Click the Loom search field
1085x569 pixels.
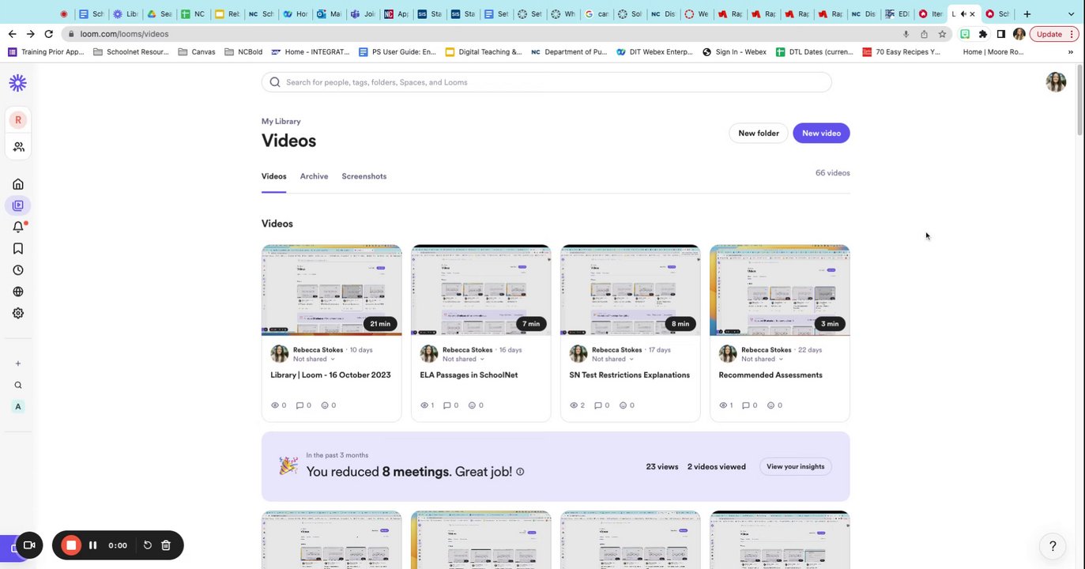point(547,82)
